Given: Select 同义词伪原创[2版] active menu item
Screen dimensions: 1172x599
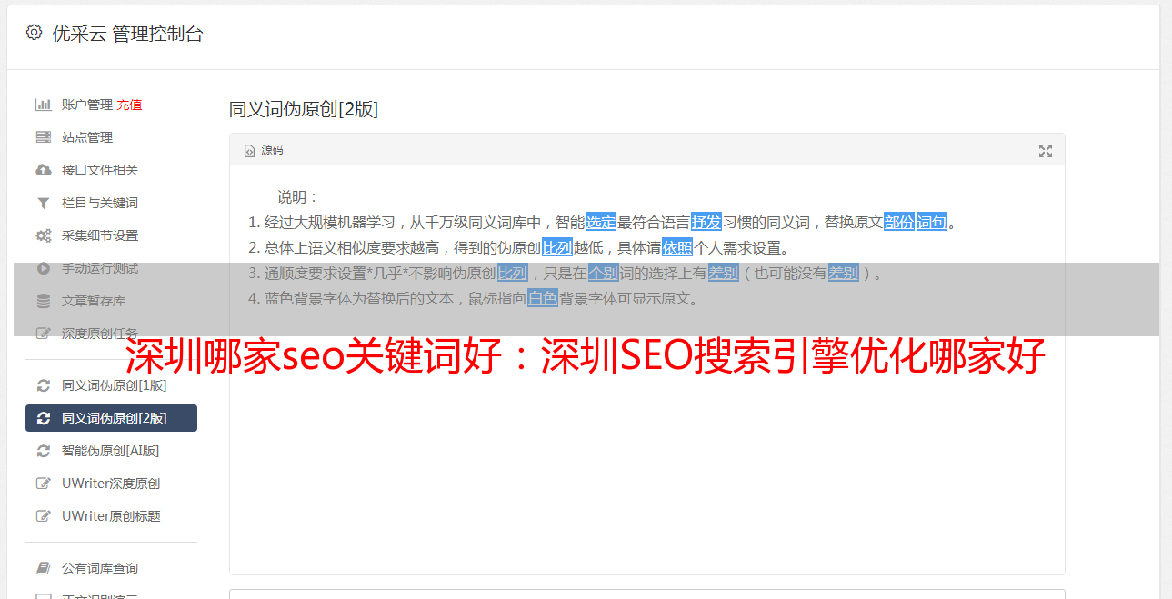Looking at the screenshot, I should pos(111,418).
